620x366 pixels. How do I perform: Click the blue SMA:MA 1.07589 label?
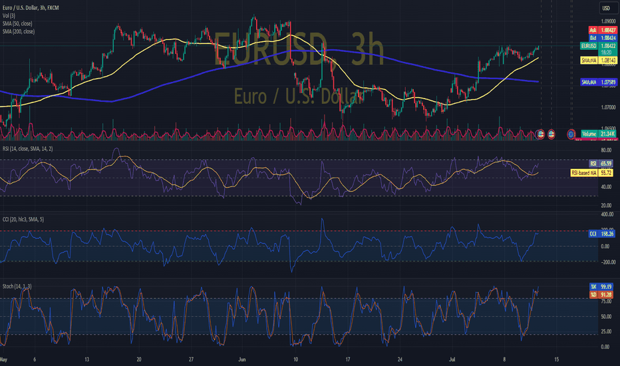(x=598, y=83)
